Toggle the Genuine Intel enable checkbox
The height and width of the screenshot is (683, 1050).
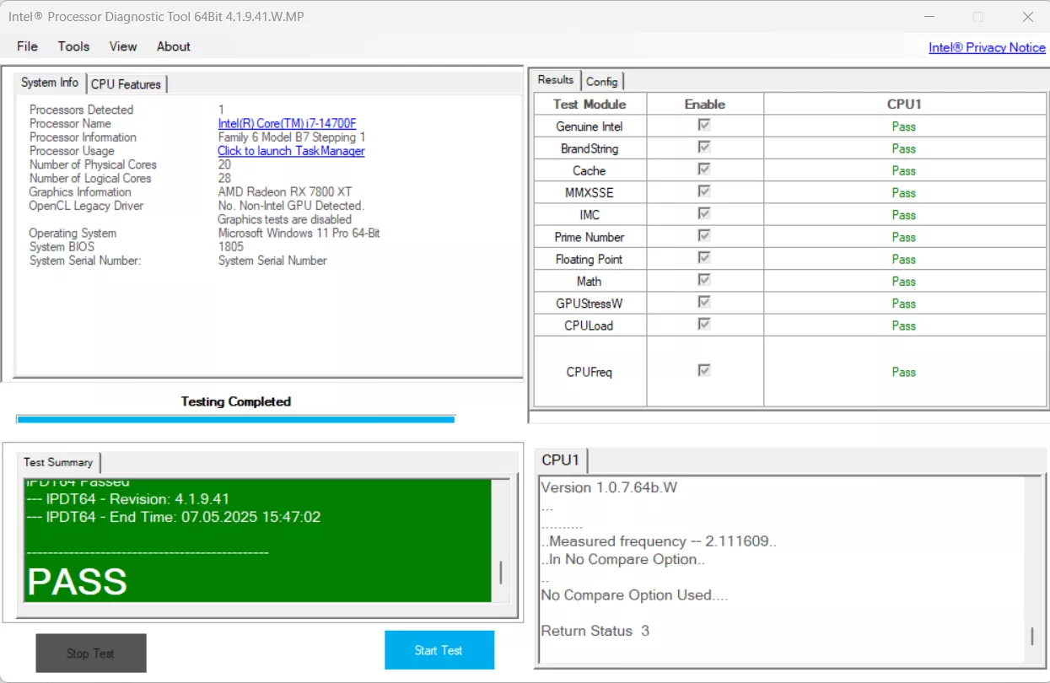704,126
